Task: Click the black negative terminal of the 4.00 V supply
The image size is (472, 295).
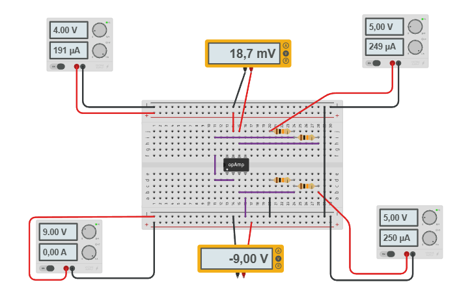Action: tap(83, 66)
